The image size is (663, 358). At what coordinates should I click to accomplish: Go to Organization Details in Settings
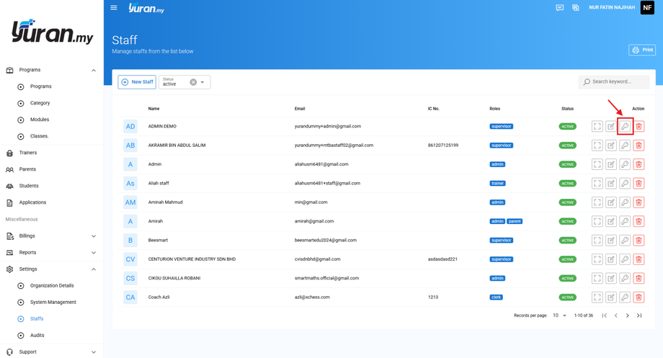pos(52,286)
